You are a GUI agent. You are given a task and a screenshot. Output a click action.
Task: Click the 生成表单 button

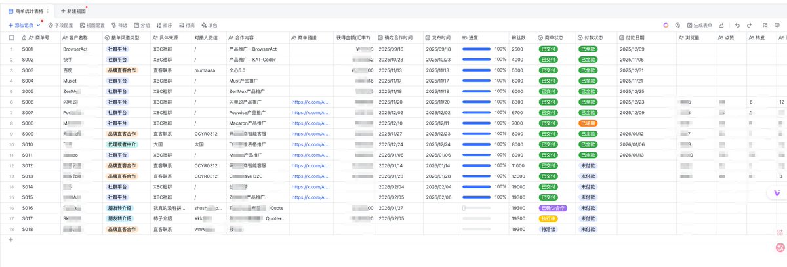[699, 24]
